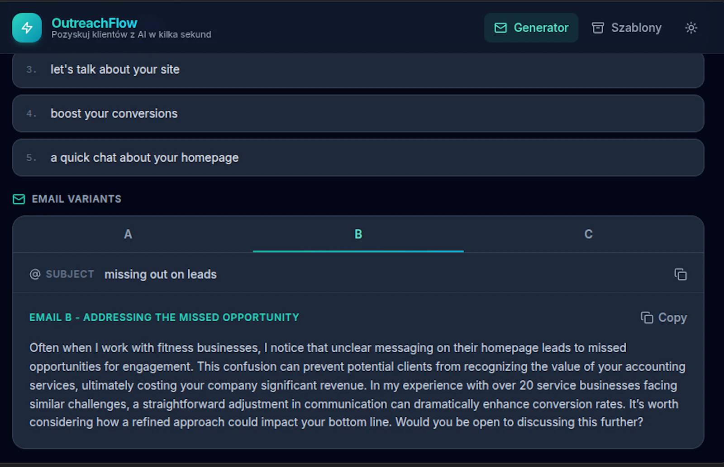Click the @ icon in the subject row
This screenshot has height=467, width=724.
click(34, 274)
